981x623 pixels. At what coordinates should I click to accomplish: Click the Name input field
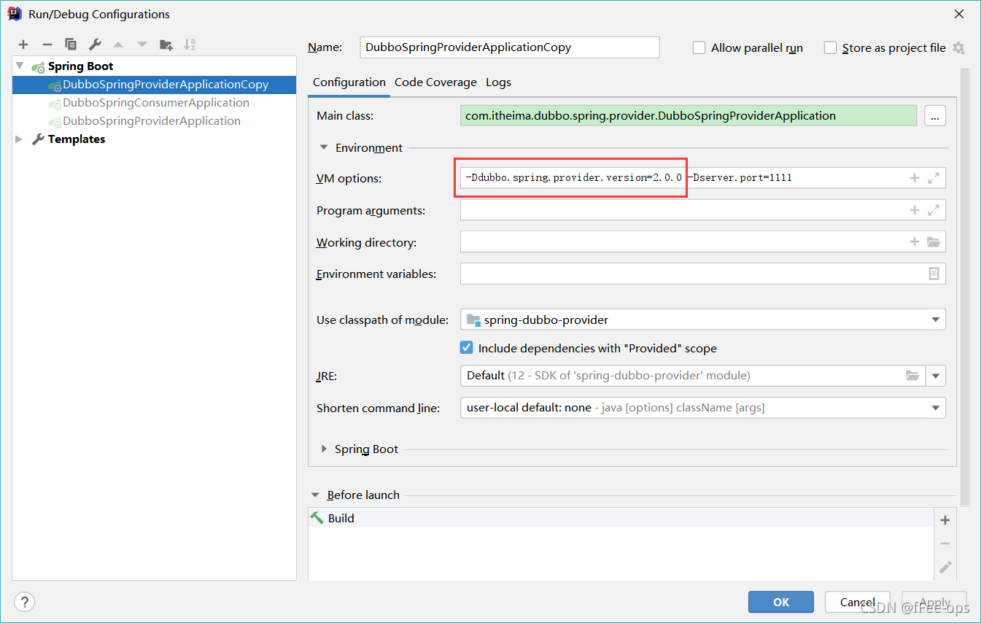pos(510,47)
